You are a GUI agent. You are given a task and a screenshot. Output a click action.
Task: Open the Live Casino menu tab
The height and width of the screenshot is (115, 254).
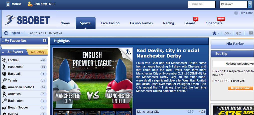point(110,23)
